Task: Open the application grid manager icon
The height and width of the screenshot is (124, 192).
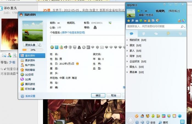Action: (182, 122)
